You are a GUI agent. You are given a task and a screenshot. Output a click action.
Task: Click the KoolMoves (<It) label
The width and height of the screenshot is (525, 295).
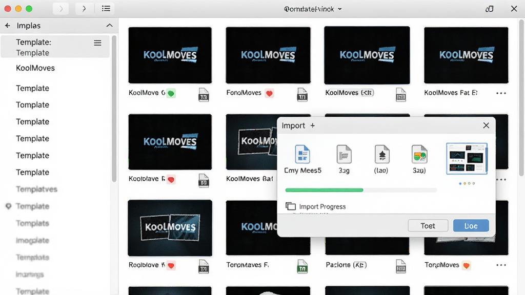[350, 93]
